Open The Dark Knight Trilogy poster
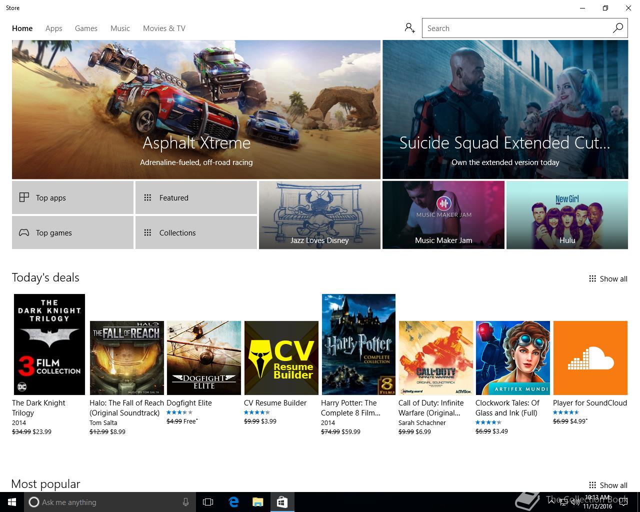The width and height of the screenshot is (640, 512). pyautogui.click(x=49, y=344)
